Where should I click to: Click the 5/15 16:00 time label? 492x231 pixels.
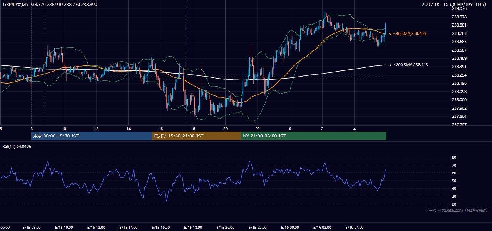tap(161, 228)
